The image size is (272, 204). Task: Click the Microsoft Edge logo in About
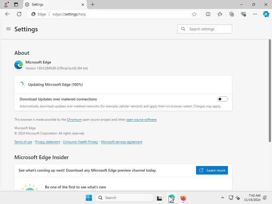19,65
